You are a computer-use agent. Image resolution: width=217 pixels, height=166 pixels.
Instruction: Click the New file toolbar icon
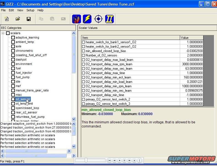click(6, 19)
